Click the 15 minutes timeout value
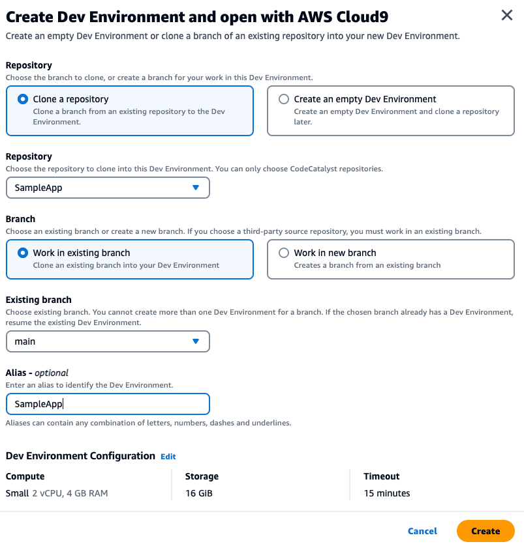 pyautogui.click(x=387, y=493)
